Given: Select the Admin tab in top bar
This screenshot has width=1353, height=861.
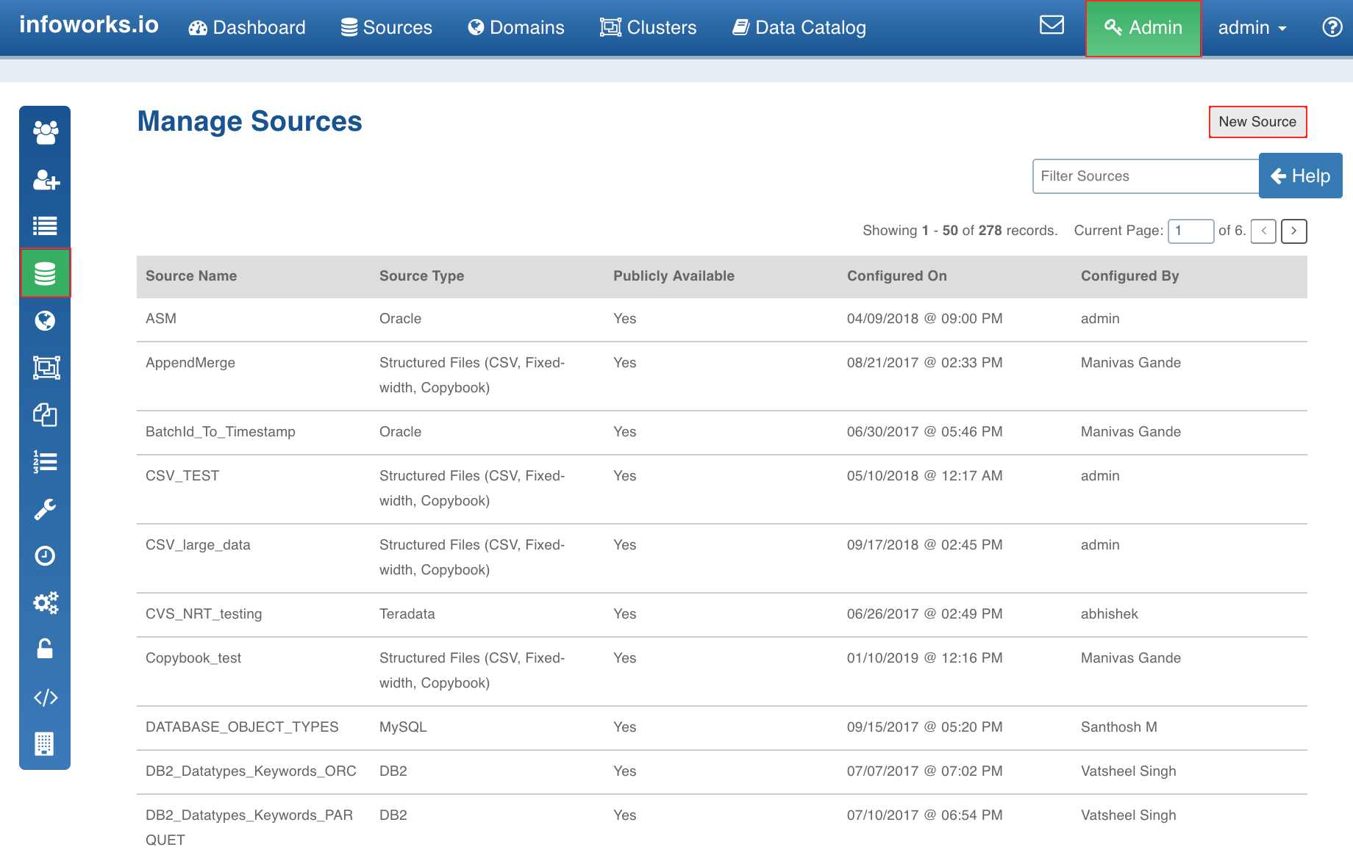Looking at the screenshot, I should pos(1143,28).
